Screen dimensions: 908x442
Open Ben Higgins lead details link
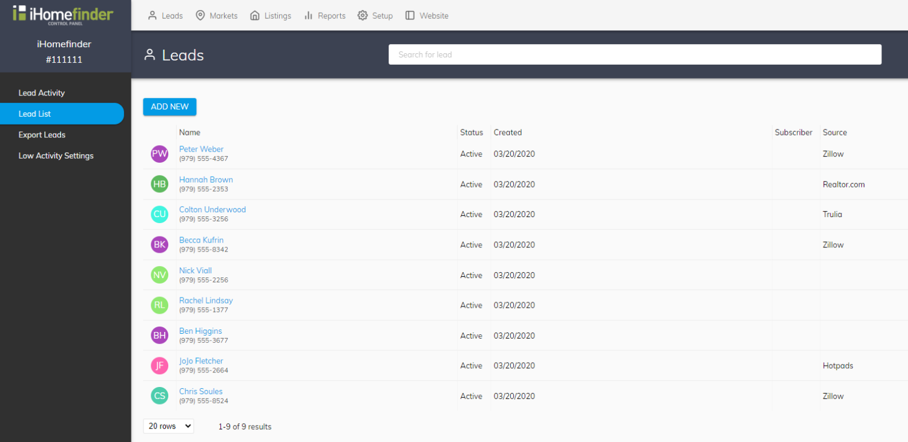(200, 331)
